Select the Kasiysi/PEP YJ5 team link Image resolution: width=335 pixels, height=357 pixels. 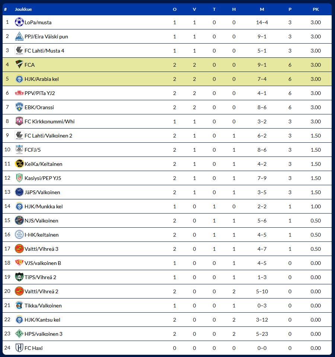pyautogui.click(x=43, y=178)
